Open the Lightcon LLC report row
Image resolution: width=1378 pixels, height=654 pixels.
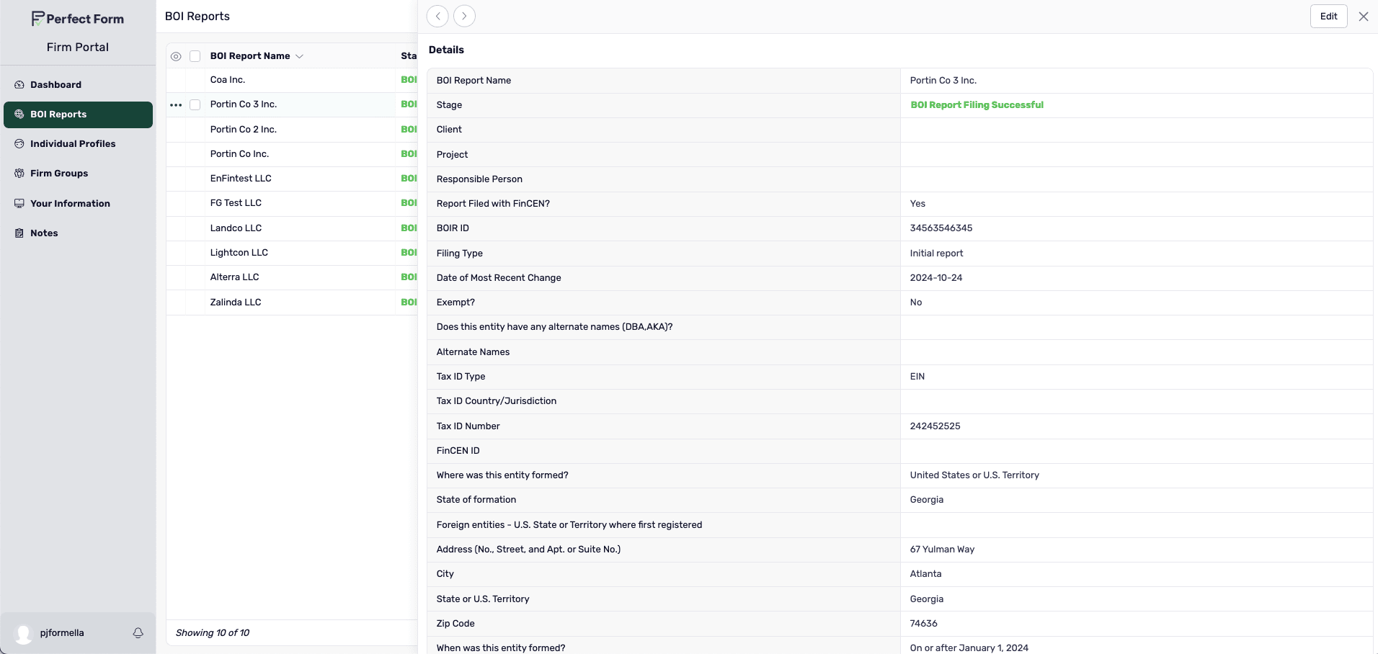point(292,253)
